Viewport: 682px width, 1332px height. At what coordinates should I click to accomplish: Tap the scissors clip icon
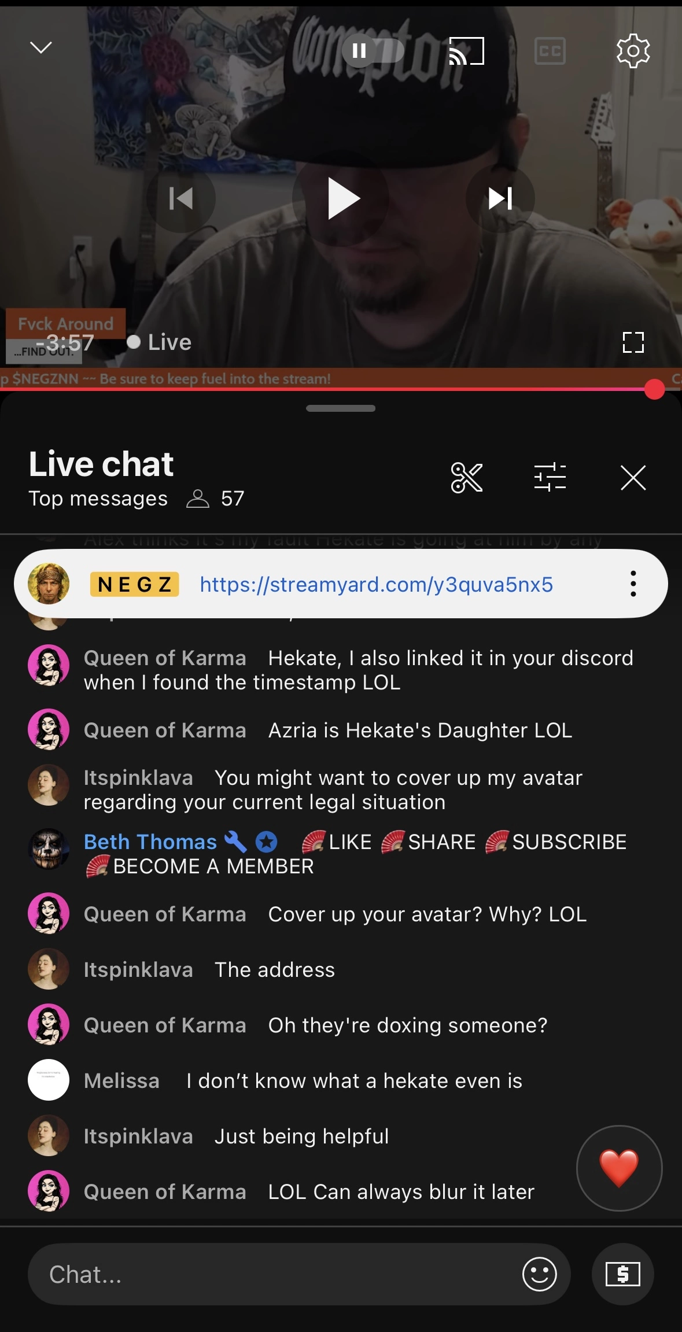coord(466,478)
